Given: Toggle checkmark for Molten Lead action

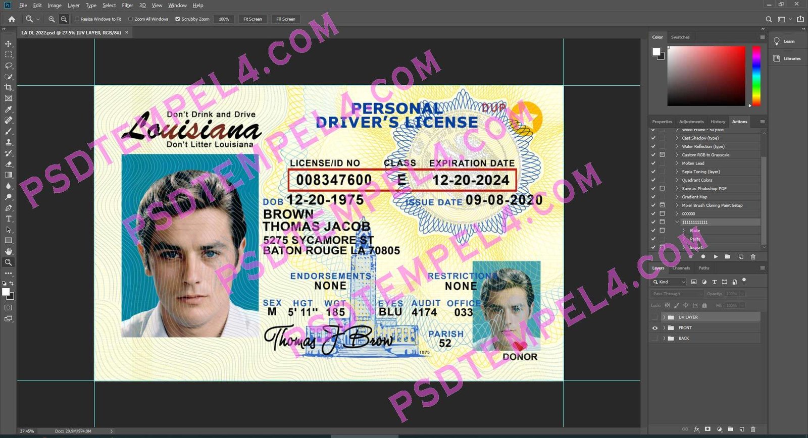Looking at the screenshot, I should pos(653,163).
